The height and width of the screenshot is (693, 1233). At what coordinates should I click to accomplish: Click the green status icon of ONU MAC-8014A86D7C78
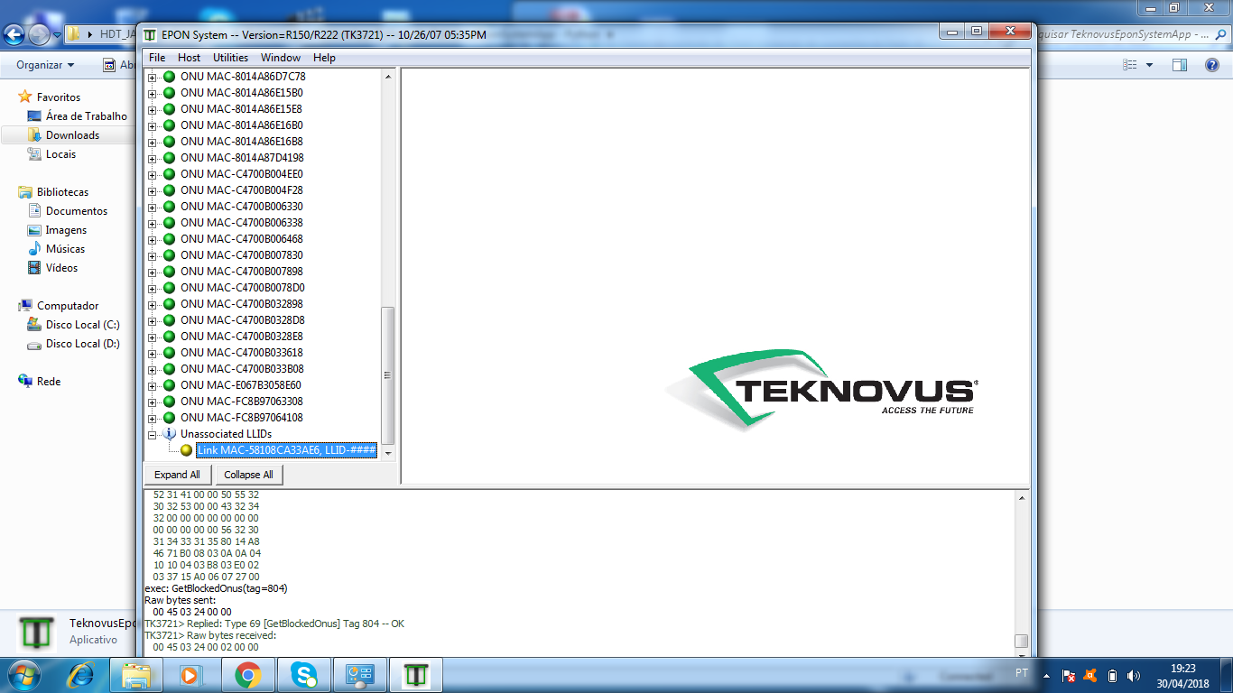[x=169, y=77]
